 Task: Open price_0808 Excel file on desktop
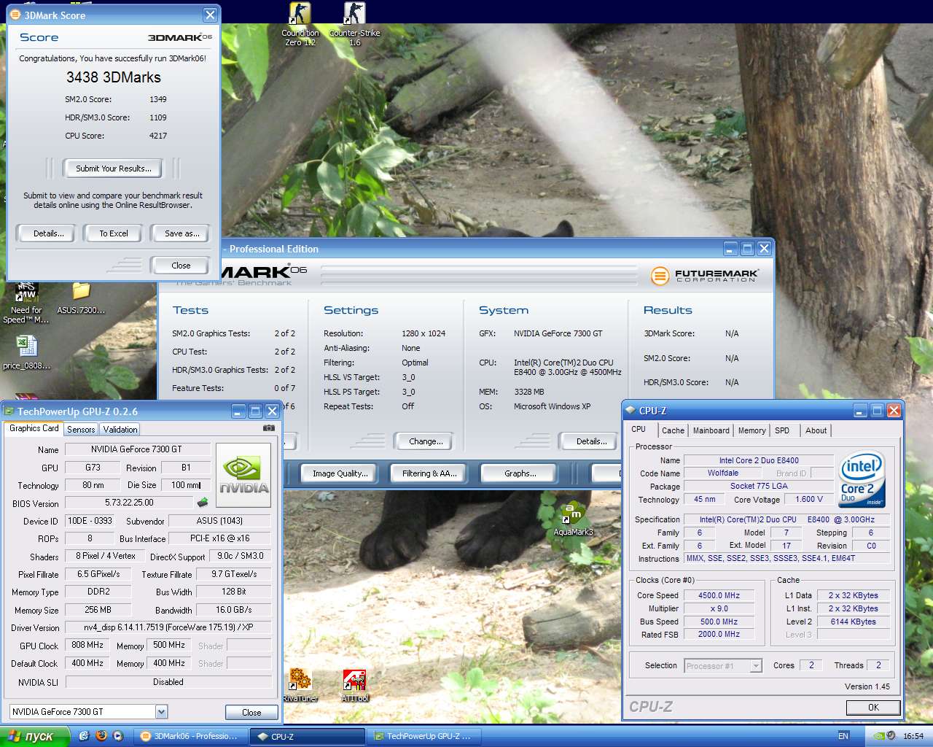(26, 352)
